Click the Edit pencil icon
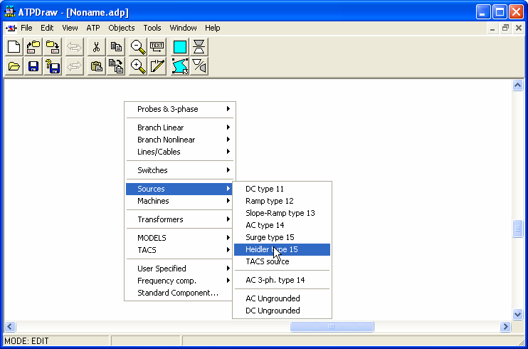The width and height of the screenshot is (528, 349). click(x=157, y=66)
